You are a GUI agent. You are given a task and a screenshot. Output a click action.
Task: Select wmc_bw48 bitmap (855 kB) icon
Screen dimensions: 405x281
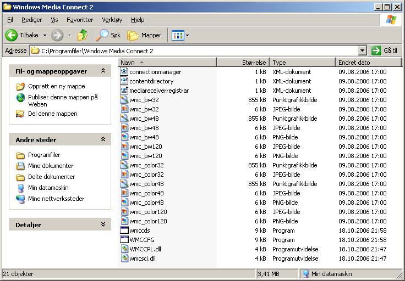click(x=124, y=119)
